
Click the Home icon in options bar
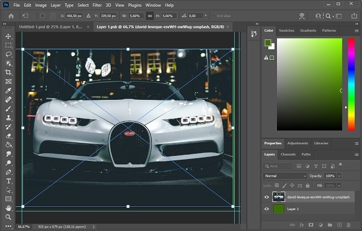coord(11,16)
